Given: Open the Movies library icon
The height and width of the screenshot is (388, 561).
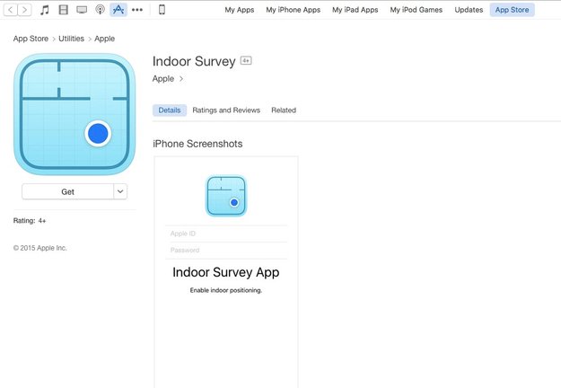Looking at the screenshot, I should [64, 10].
